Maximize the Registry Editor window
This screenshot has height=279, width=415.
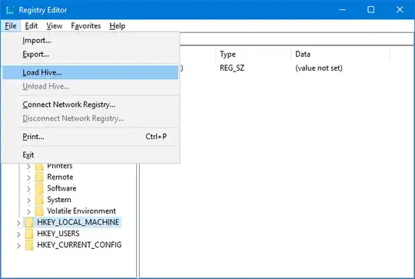(370, 10)
